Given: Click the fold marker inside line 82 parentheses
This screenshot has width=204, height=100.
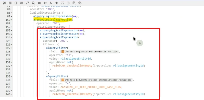Looking at the screenshot, I should point(75,16).
